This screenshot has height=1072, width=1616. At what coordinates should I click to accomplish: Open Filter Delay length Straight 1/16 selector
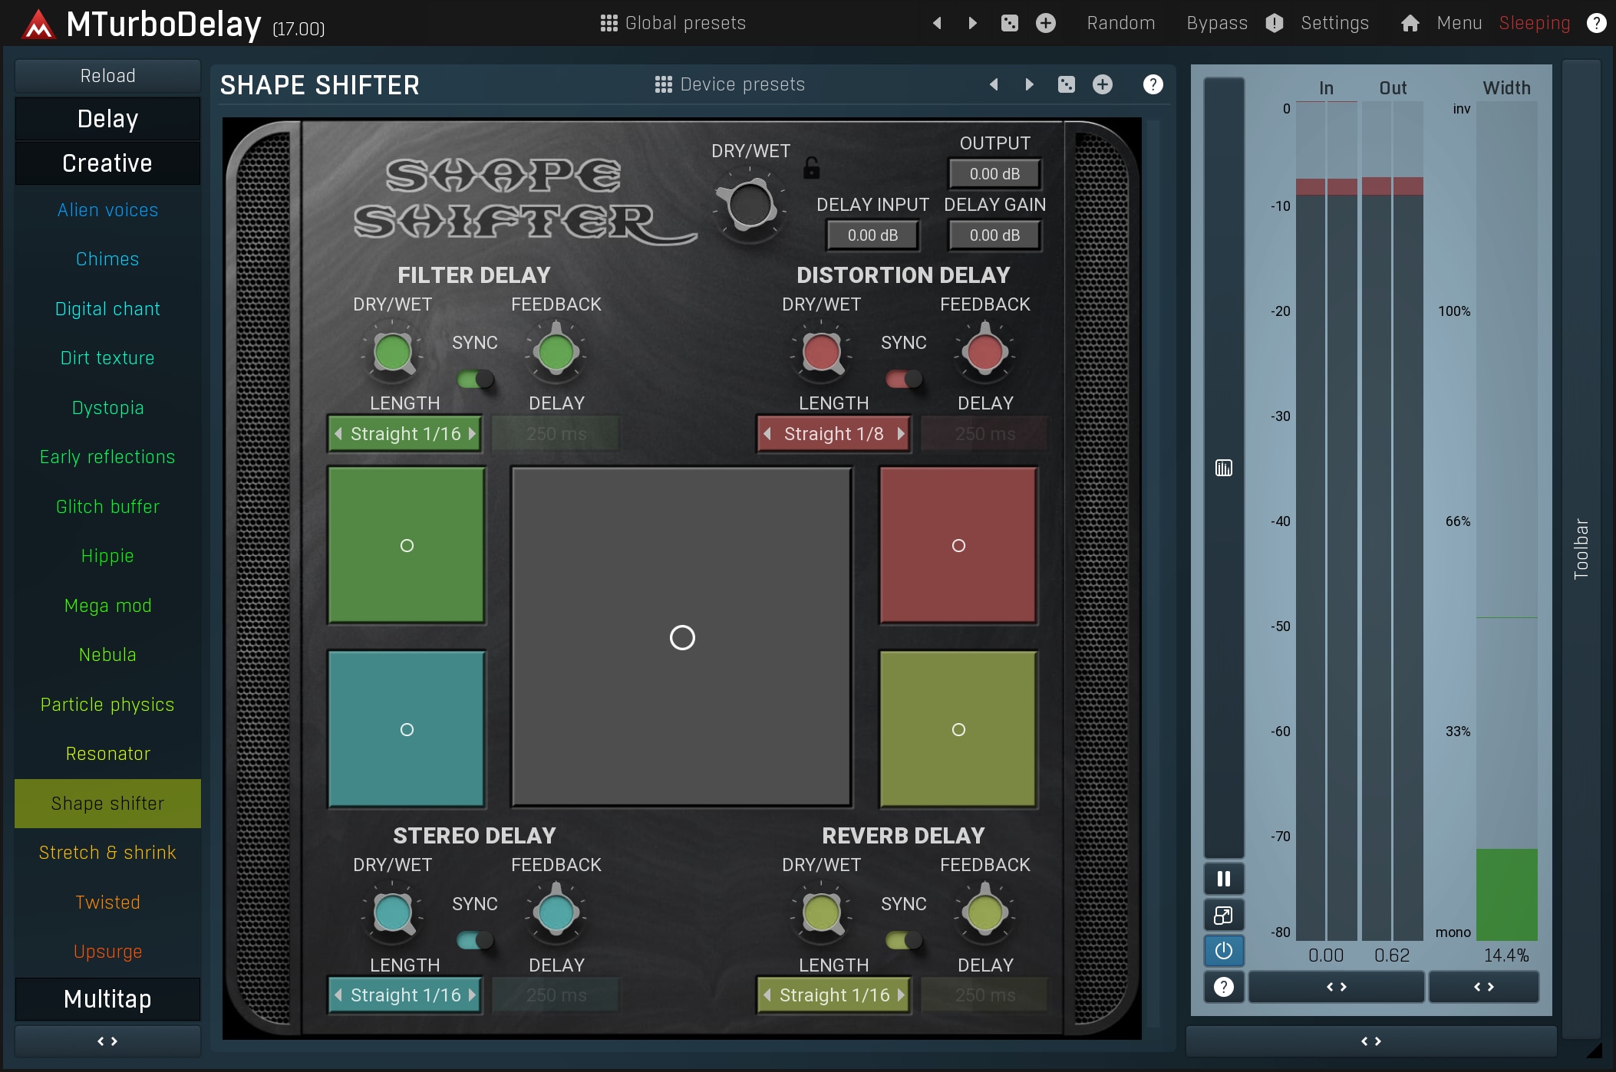click(x=405, y=434)
